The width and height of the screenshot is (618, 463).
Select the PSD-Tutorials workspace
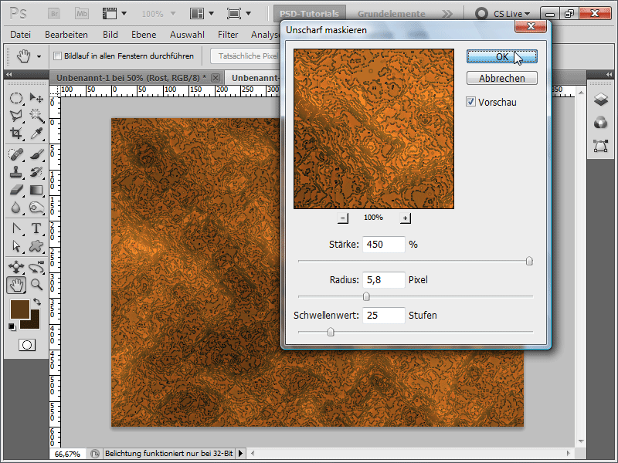click(310, 14)
